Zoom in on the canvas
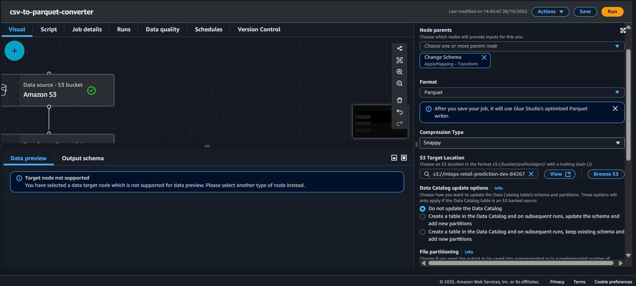 pyautogui.click(x=399, y=72)
